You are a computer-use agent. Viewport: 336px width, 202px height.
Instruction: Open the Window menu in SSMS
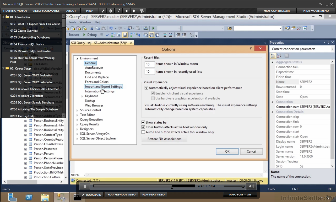(x=85, y=22)
